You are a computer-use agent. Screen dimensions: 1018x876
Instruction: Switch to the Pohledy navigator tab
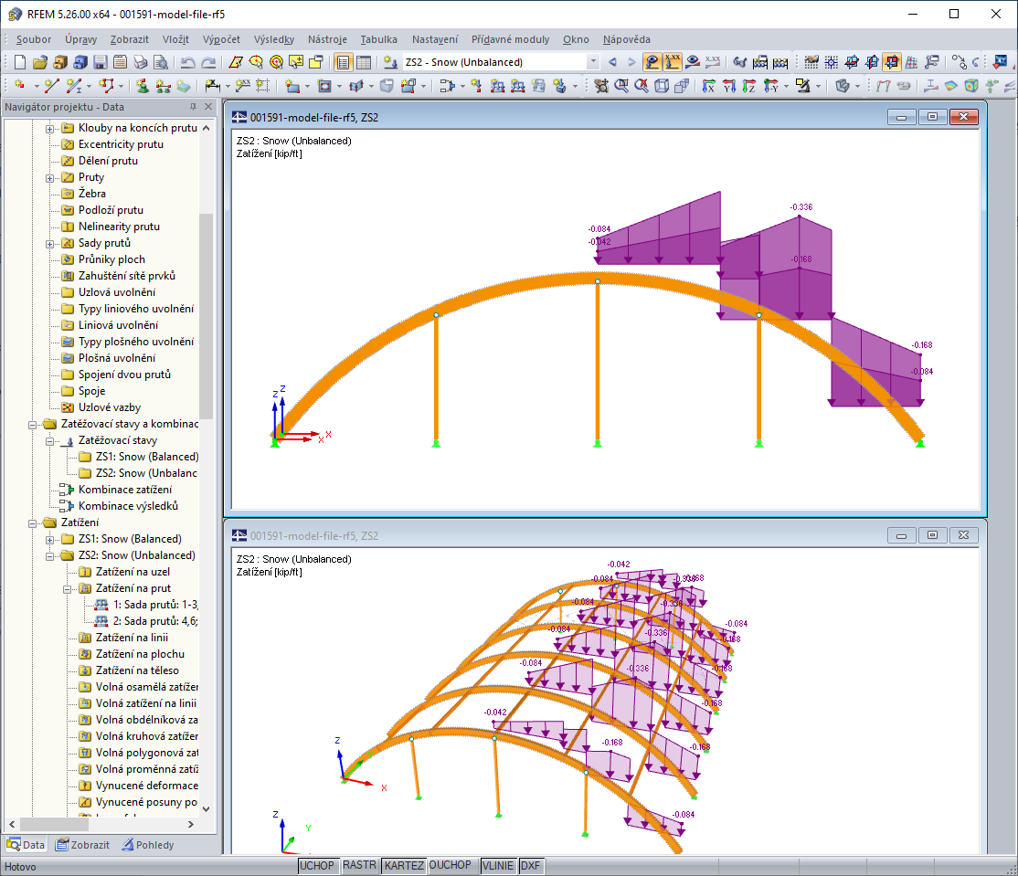[x=148, y=845]
